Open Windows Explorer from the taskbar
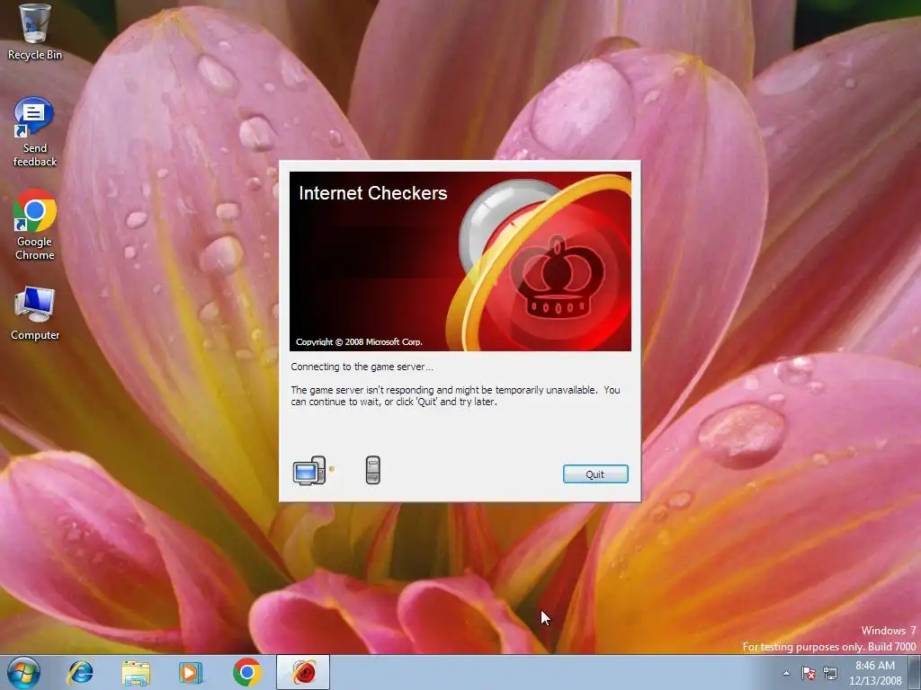The image size is (921, 690). tap(136, 672)
